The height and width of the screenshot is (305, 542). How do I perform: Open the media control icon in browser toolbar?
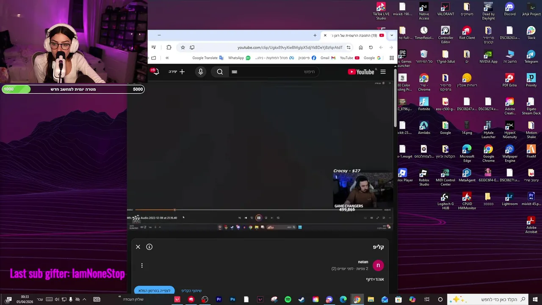154,47
